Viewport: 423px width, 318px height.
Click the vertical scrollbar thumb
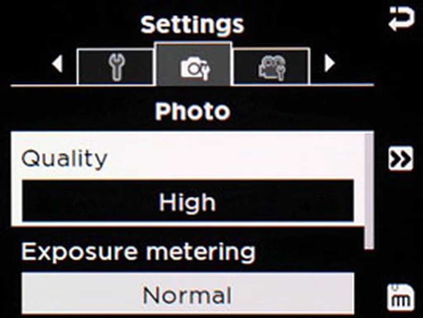click(369, 191)
